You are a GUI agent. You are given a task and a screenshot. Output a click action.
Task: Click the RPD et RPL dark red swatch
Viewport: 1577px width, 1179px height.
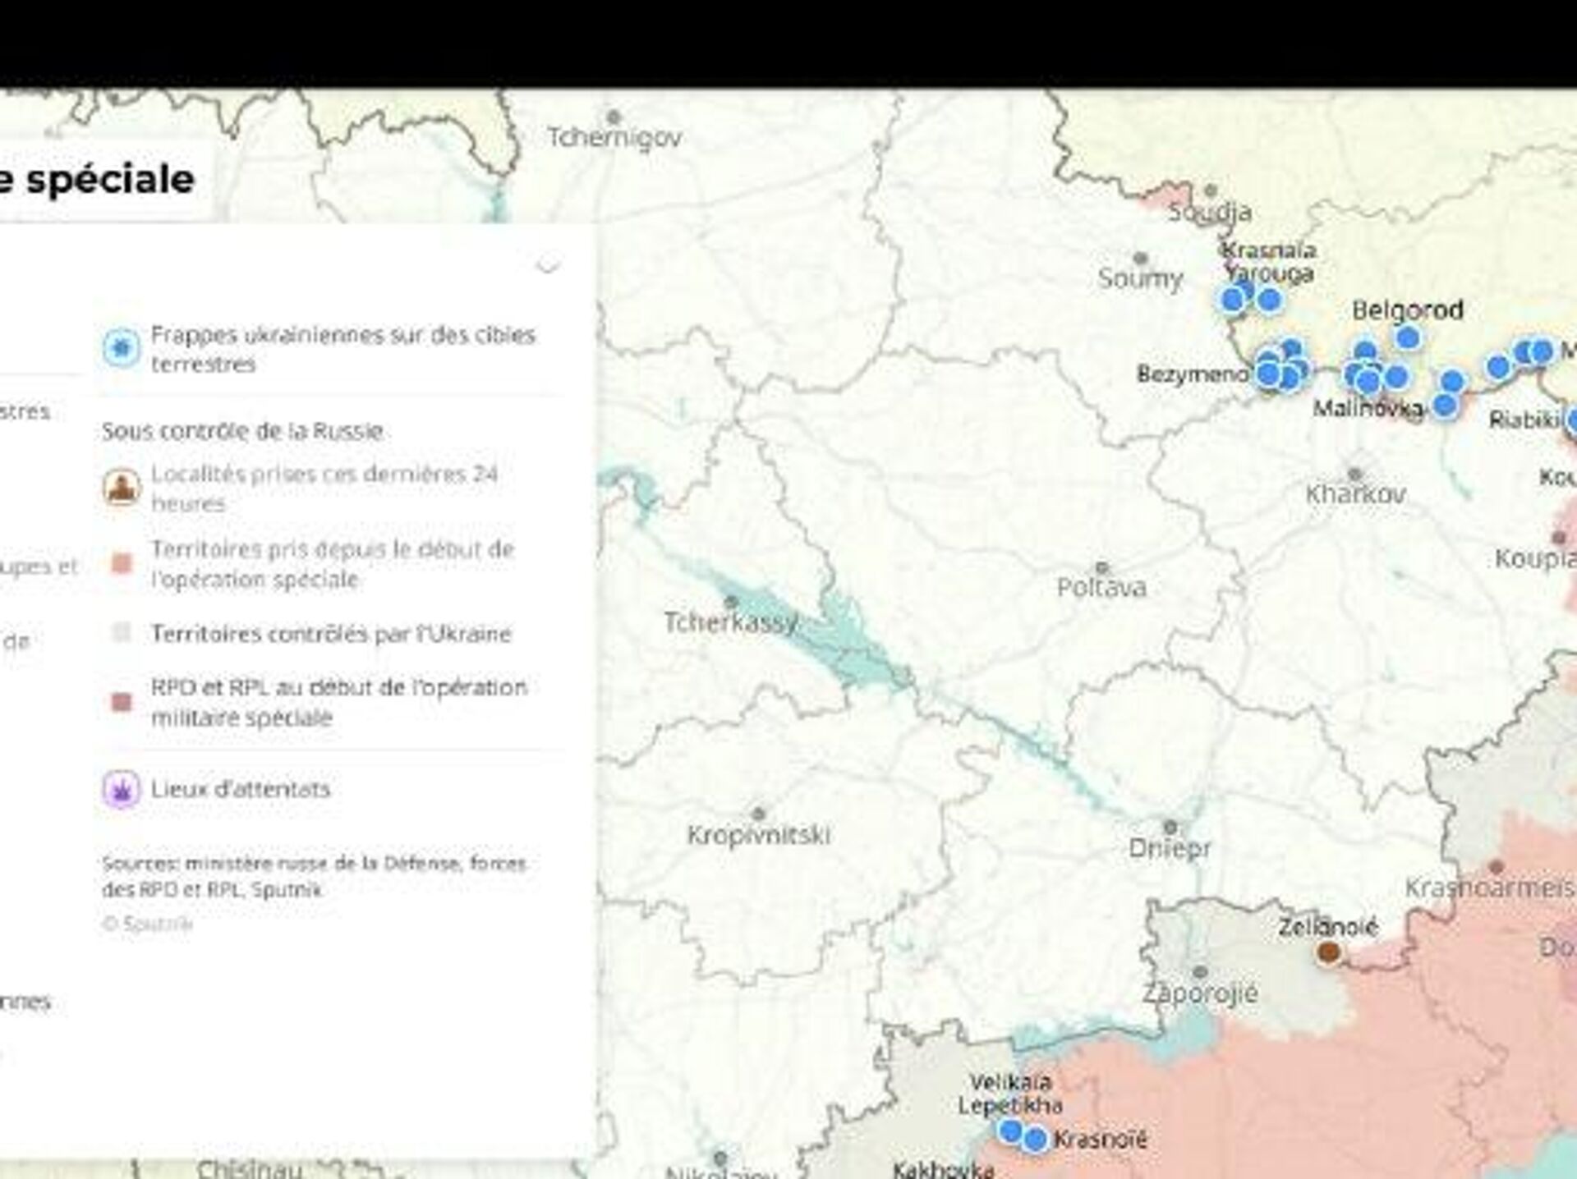(121, 702)
